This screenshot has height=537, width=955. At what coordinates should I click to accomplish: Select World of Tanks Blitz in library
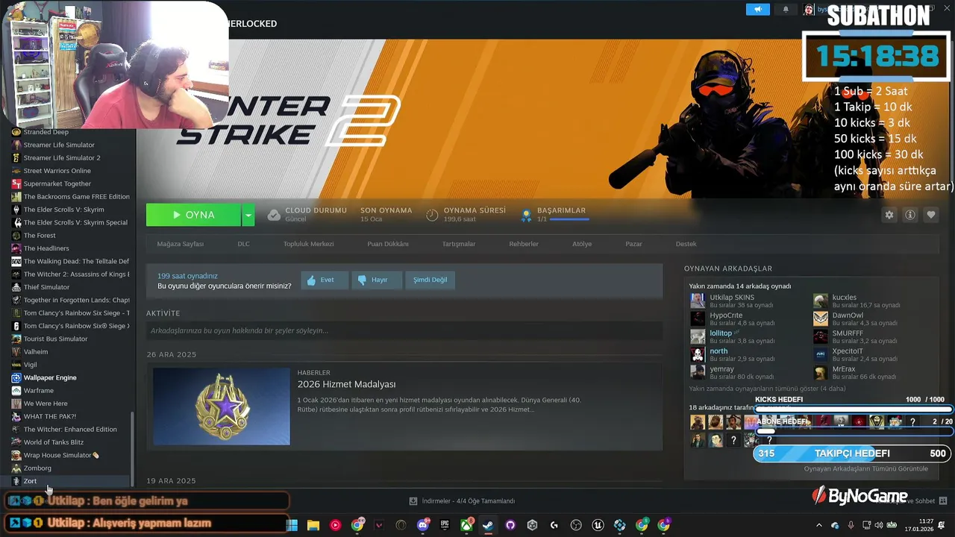tap(53, 442)
